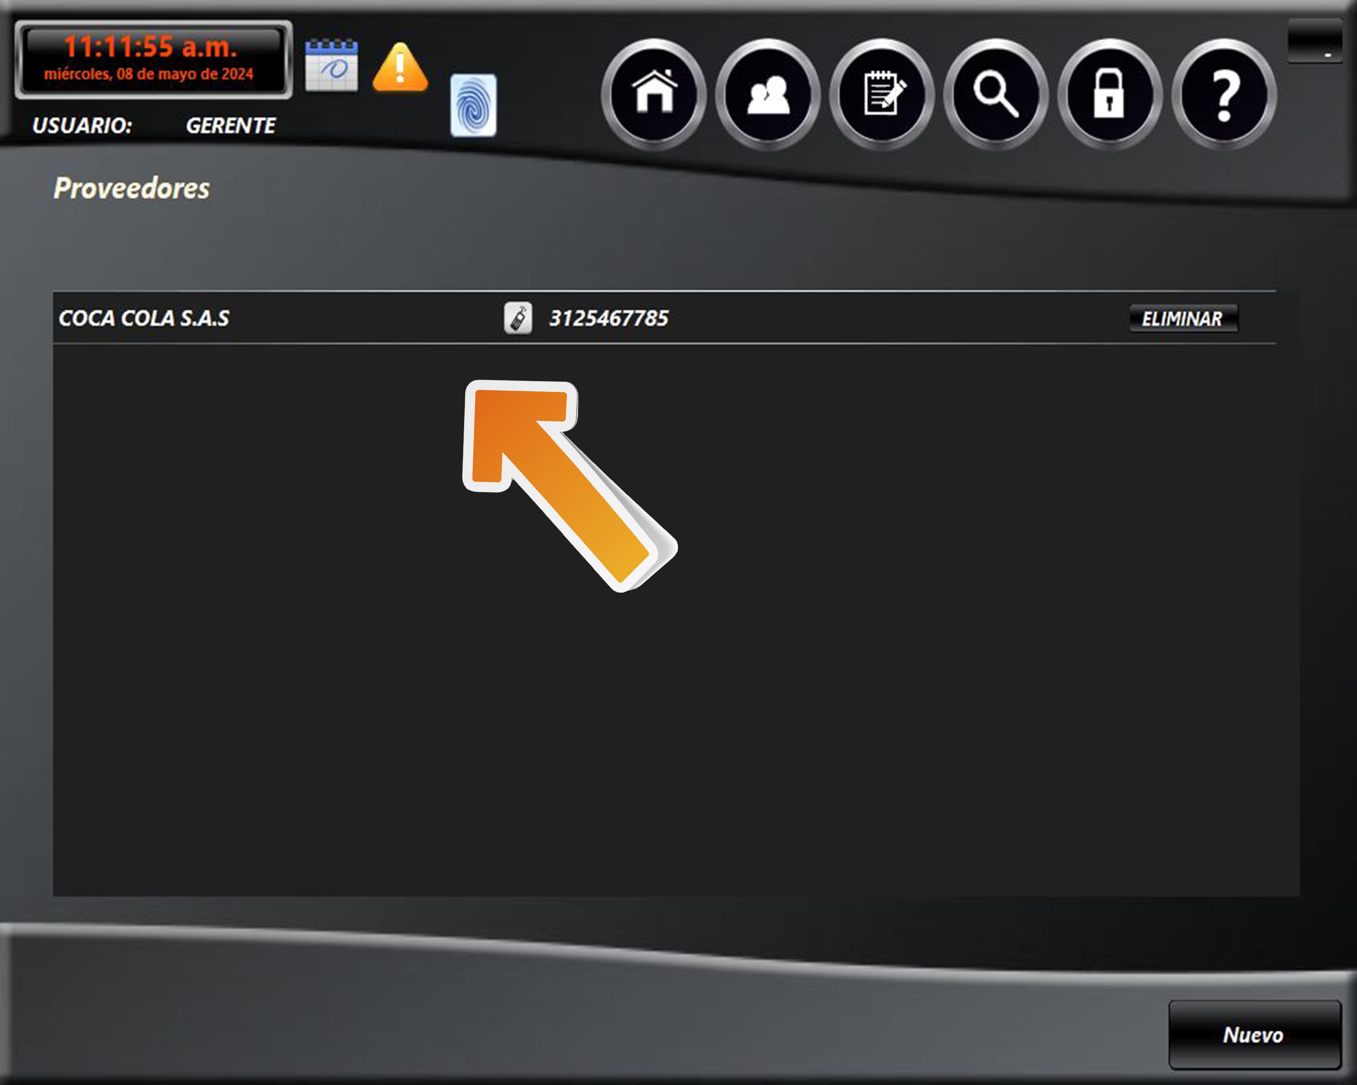Click the users group icon
This screenshot has width=1357, height=1085.
pyautogui.click(x=768, y=94)
